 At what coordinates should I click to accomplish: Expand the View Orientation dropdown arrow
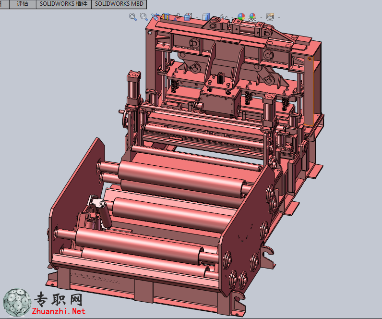pyautogui.click(x=197, y=18)
